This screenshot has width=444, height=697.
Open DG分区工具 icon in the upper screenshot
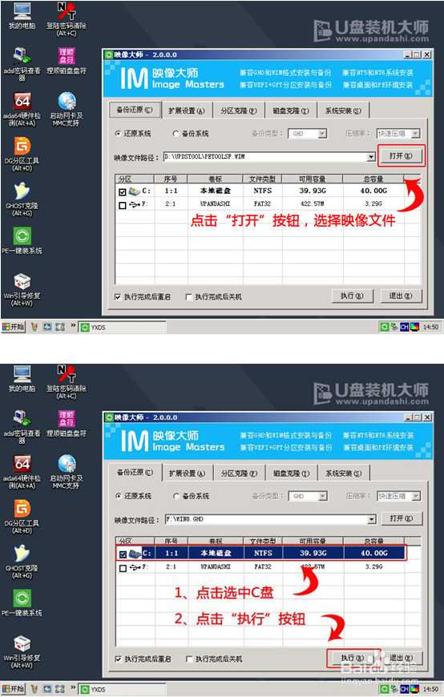[22, 155]
